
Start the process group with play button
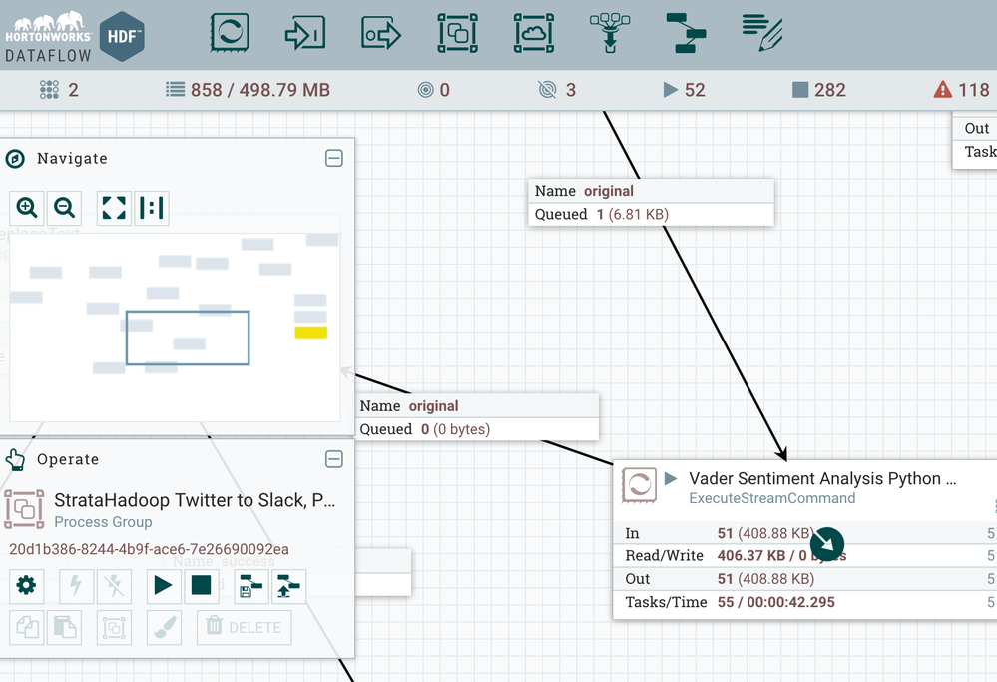[164, 586]
